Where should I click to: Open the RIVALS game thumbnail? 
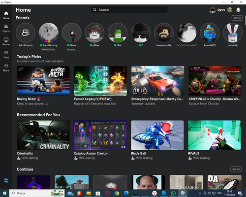point(215,135)
